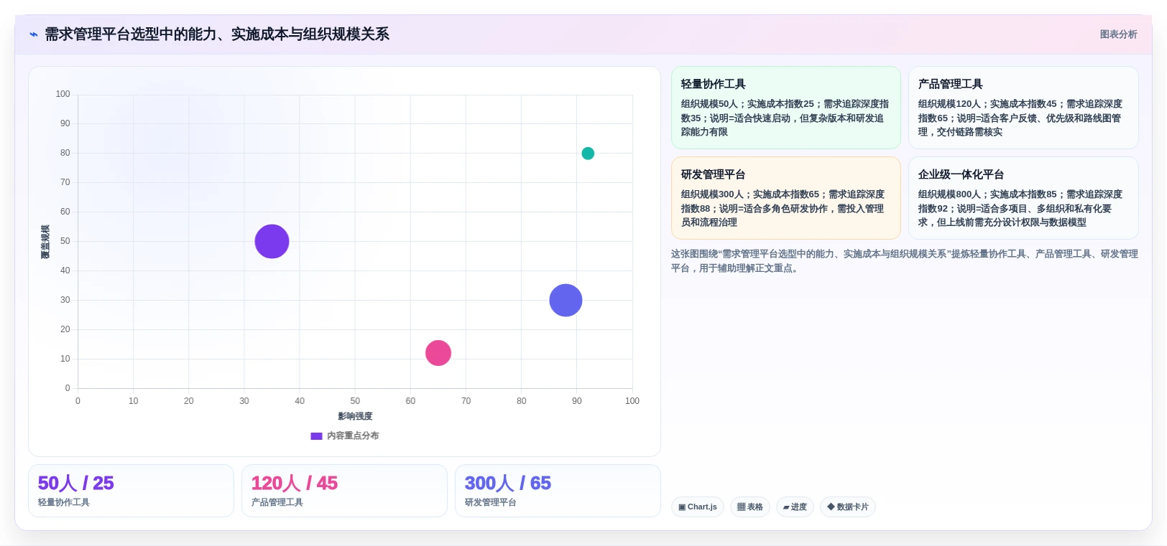Viewport: 1167px width, 546px height.
Task: Click the 50人 / 25 stat card
Action: 131,491
